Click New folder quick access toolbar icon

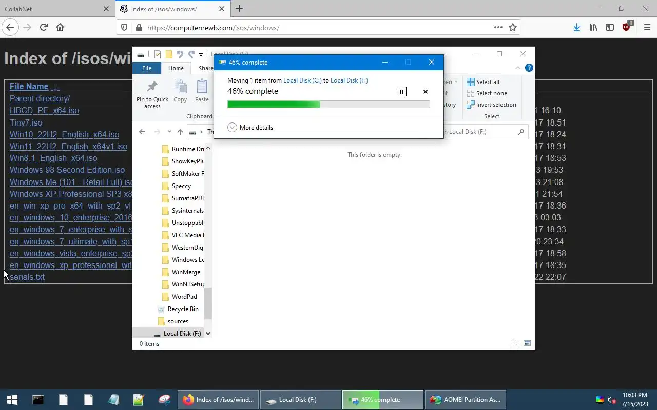pos(168,54)
